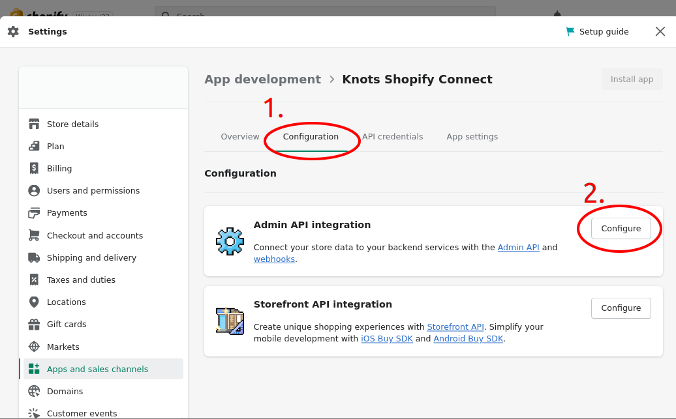676x419 pixels.
Task: Open the Storefront API link
Action: point(455,327)
